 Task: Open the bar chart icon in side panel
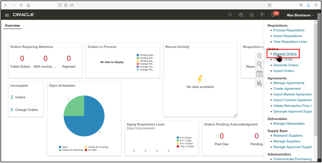(x=259, y=83)
